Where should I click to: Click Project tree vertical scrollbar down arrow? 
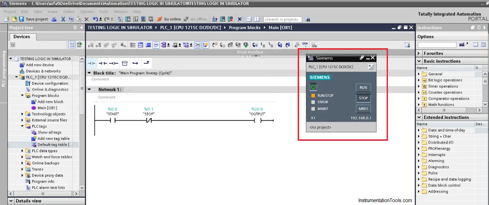82,188
